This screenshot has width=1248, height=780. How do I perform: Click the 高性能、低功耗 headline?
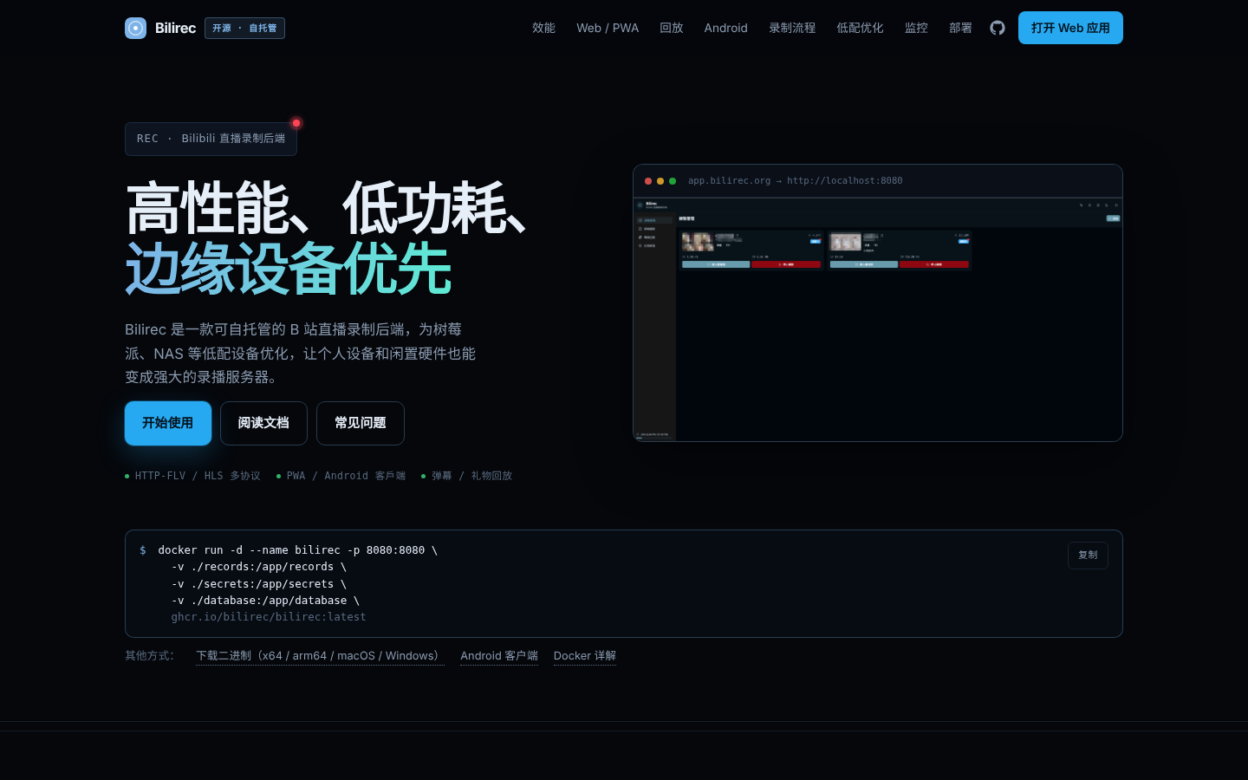326,209
